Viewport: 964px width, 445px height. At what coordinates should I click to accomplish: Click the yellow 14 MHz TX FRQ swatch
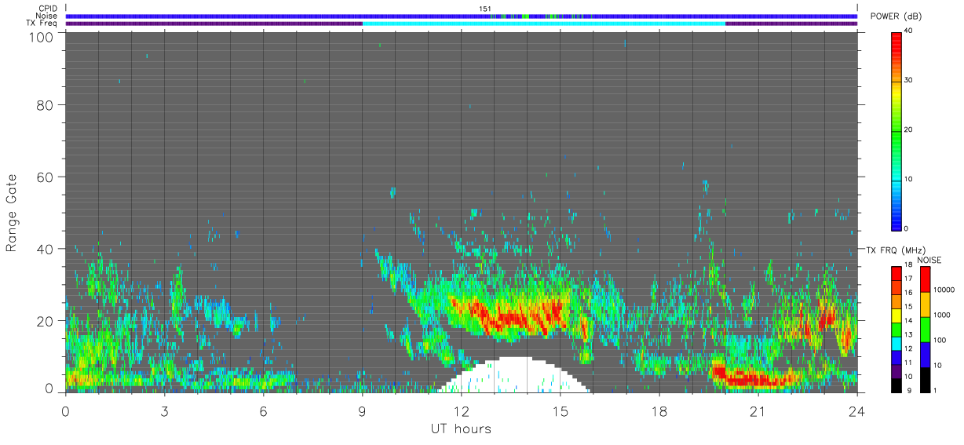pyautogui.click(x=896, y=316)
